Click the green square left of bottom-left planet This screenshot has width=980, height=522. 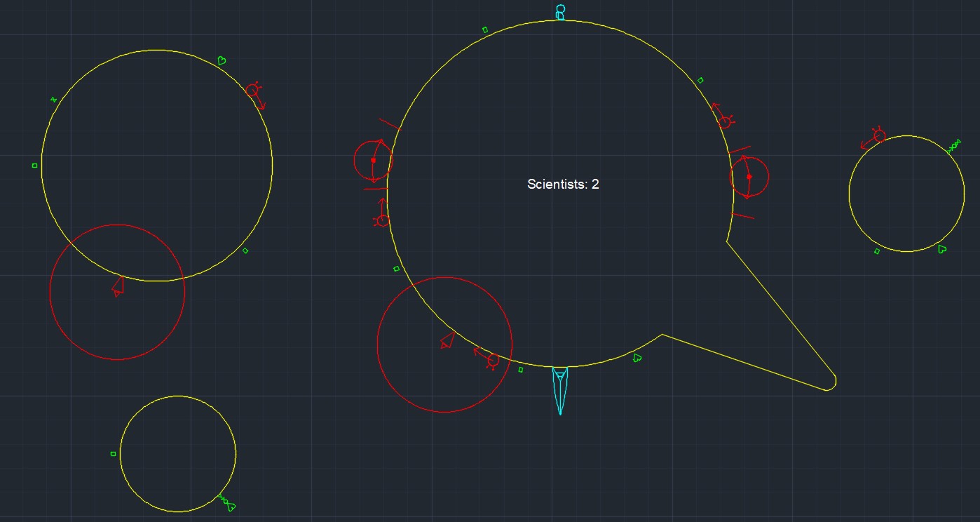(x=114, y=454)
